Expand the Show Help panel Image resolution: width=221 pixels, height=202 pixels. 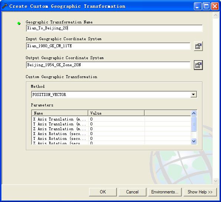(200, 192)
